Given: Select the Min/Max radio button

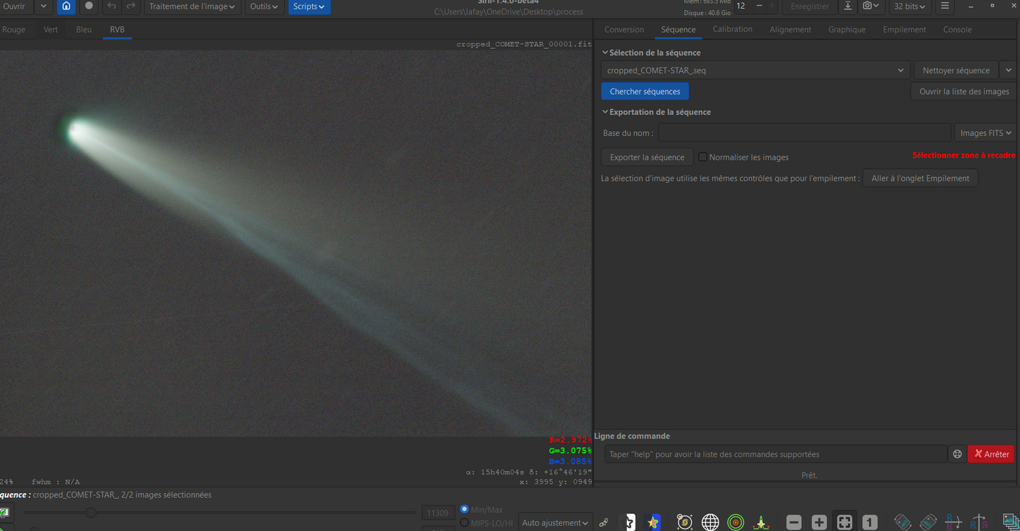Looking at the screenshot, I should (x=464, y=509).
